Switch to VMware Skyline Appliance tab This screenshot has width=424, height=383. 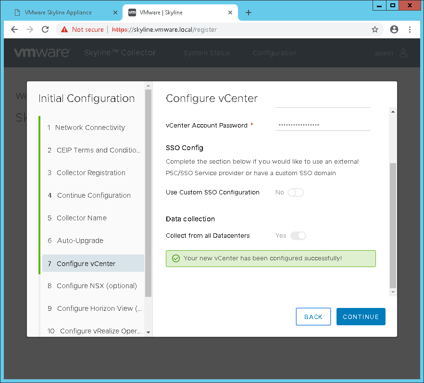tap(58, 13)
